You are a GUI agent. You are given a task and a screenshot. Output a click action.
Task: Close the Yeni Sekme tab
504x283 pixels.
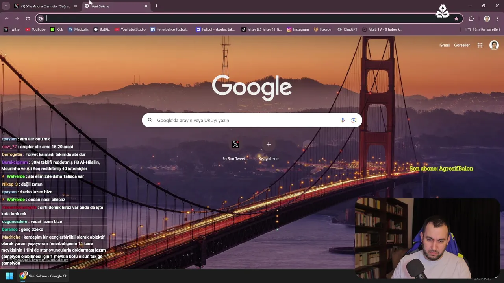point(146,6)
